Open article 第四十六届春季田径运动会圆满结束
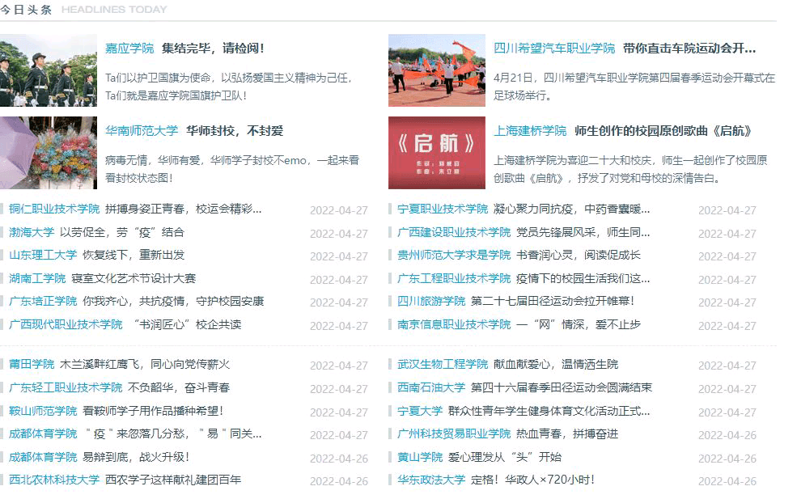 click(562, 387)
